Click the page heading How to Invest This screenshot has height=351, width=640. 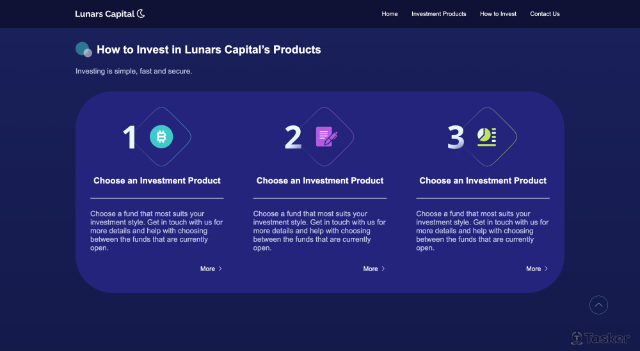click(209, 50)
